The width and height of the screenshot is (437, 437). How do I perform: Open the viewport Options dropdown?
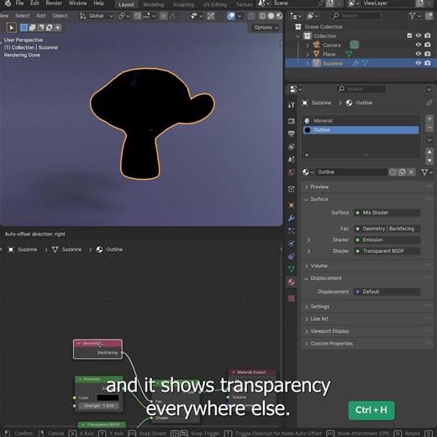point(266,28)
